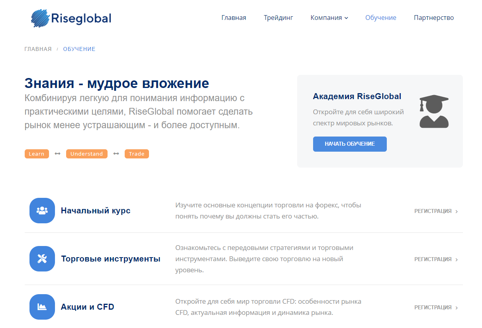Click the Understand tag
Screen dimensions: 482x328
86,154
